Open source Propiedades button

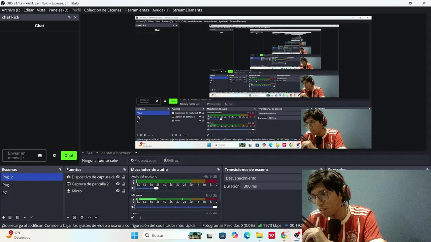tap(143, 160)
